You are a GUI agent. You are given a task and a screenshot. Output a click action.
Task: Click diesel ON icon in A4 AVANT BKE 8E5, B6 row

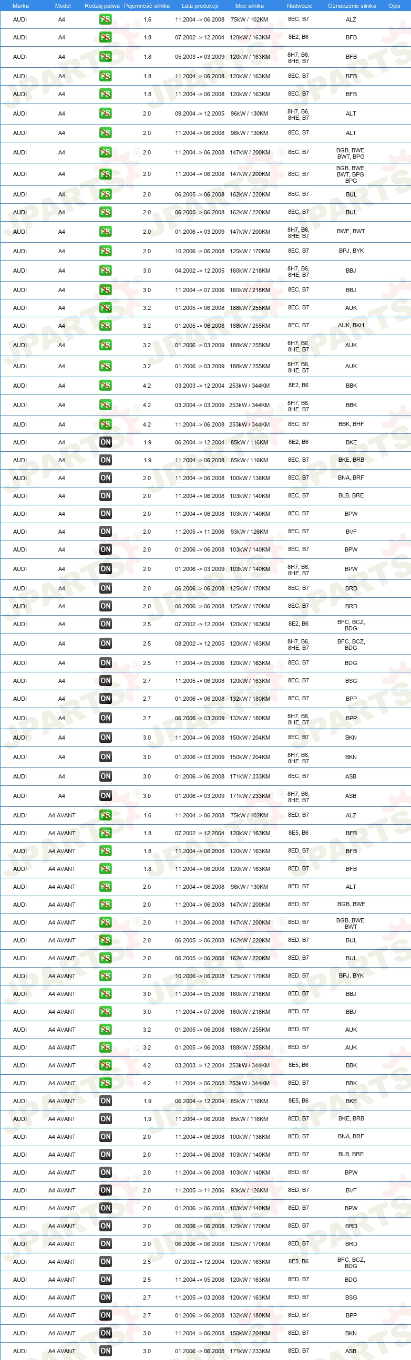[106, 1102]
